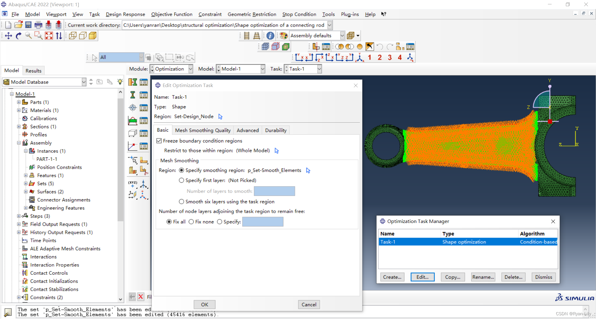Select Contact Controls in model tree

click(x=49, y=273)
